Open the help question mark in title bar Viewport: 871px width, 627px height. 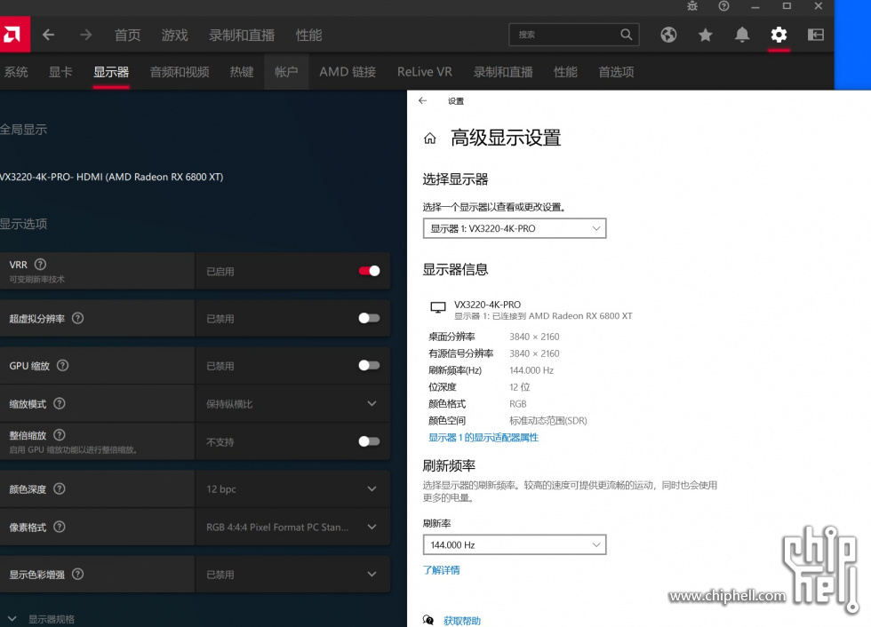coord(723,6)
